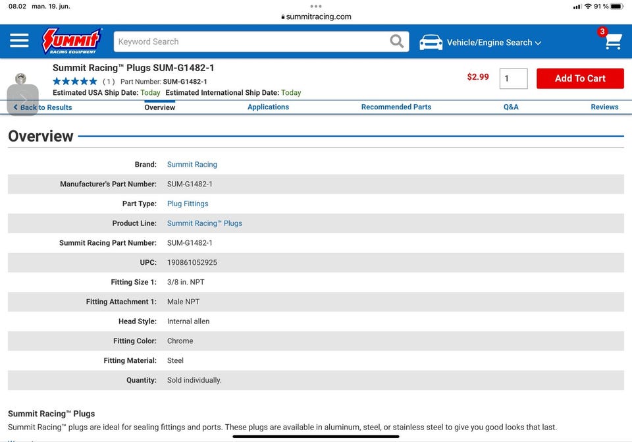Switch to the Applications tab

tap(268, 107)
